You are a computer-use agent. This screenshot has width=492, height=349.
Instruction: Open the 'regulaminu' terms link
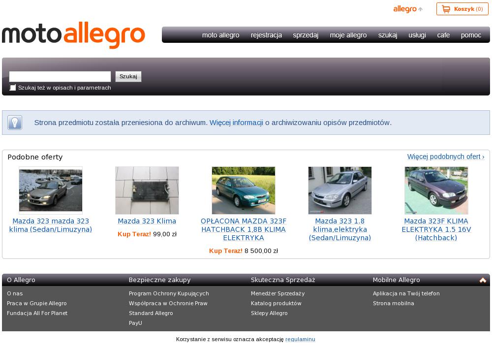pos(300,339)
